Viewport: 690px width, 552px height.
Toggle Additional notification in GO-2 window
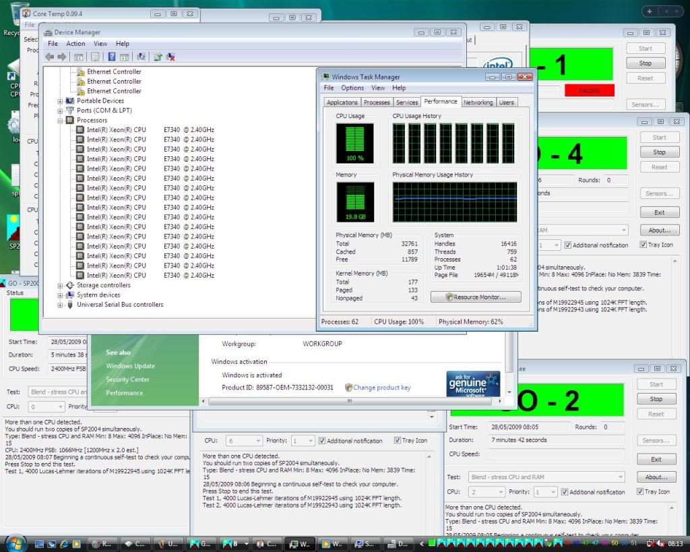tap(565, 492)
